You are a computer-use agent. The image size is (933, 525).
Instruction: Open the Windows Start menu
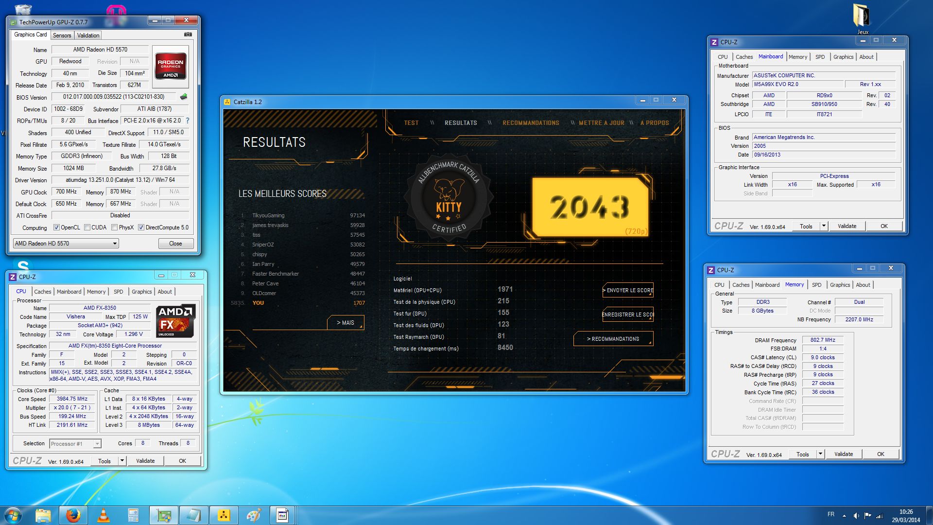(13, 515)
